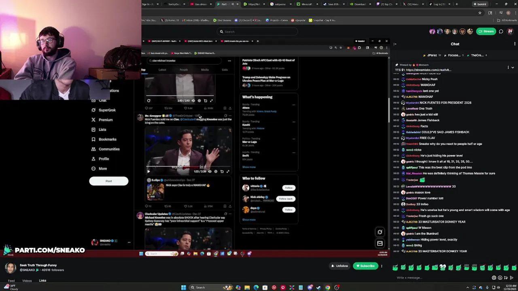Switch to the Lists search tab

(x=225, y=70)
